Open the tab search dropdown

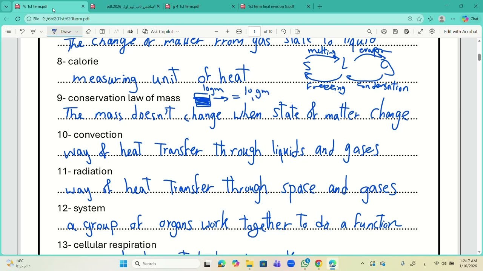point(6,6)
